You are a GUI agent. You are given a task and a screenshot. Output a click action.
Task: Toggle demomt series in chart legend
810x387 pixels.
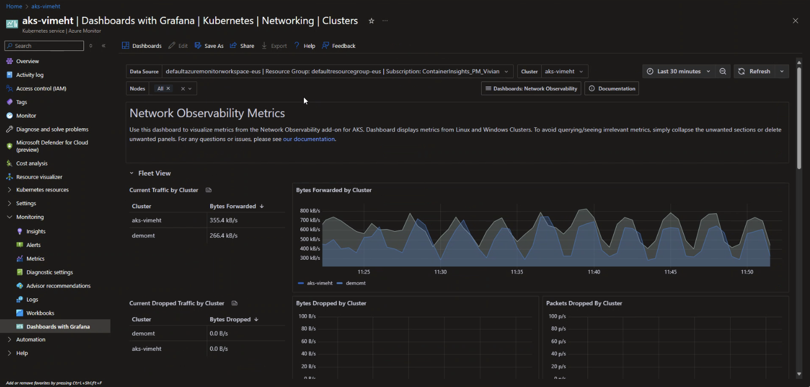tap(351, 283)
